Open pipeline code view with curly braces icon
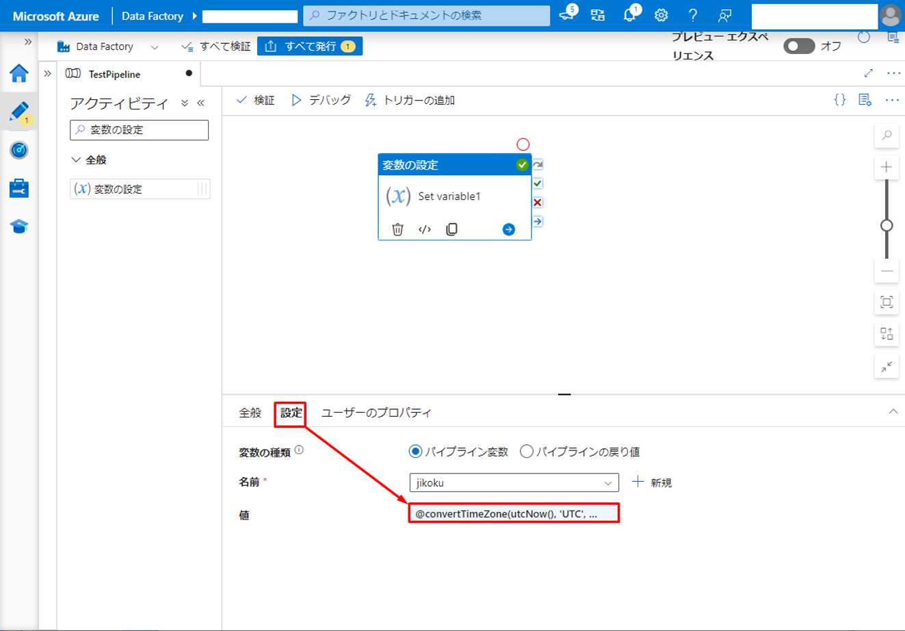 pyautogui.click(x=839, y=100)
